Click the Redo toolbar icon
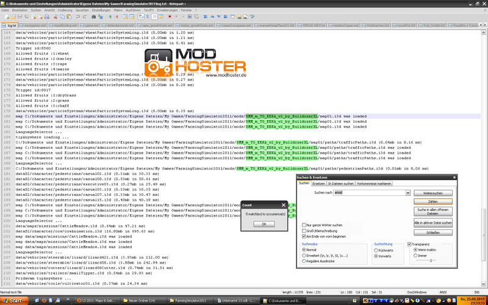The image size is (488, 305). pyautogui.click(x=85, y=17)
